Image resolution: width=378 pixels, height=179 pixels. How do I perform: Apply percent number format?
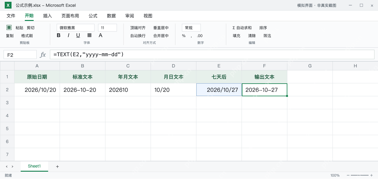(184, 36)
